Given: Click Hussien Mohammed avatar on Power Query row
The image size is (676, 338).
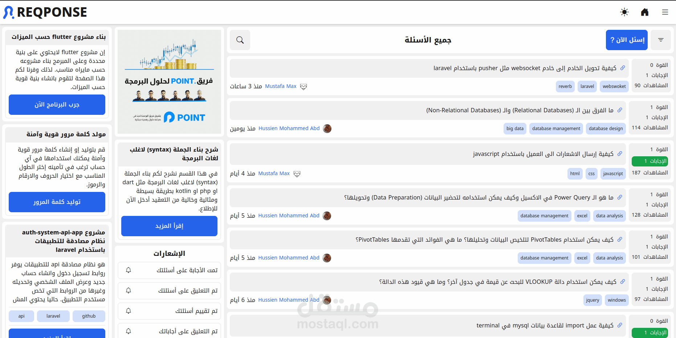Looking at the screenshot, I should (327, 216).
